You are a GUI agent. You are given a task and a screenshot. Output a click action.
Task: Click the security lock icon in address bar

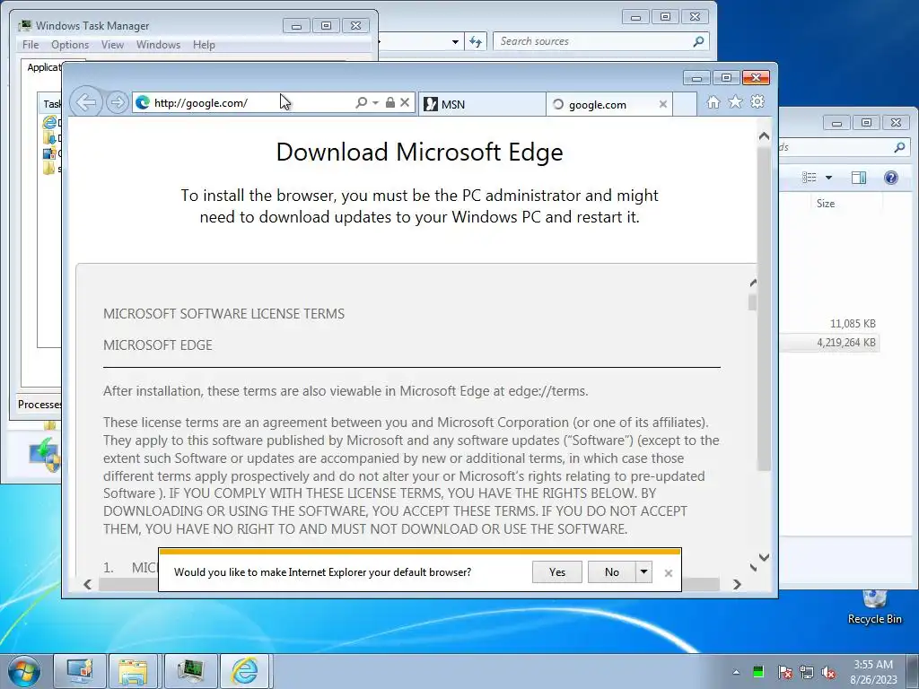[x=389, y=102]
